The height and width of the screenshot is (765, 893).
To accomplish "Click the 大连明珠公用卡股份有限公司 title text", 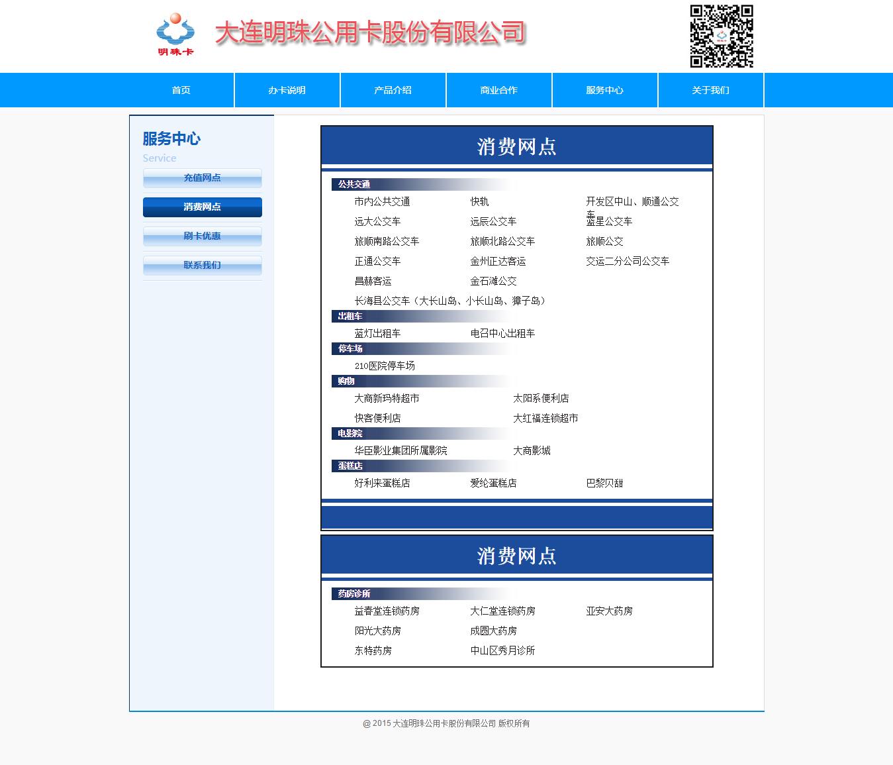I will [370, 32].
